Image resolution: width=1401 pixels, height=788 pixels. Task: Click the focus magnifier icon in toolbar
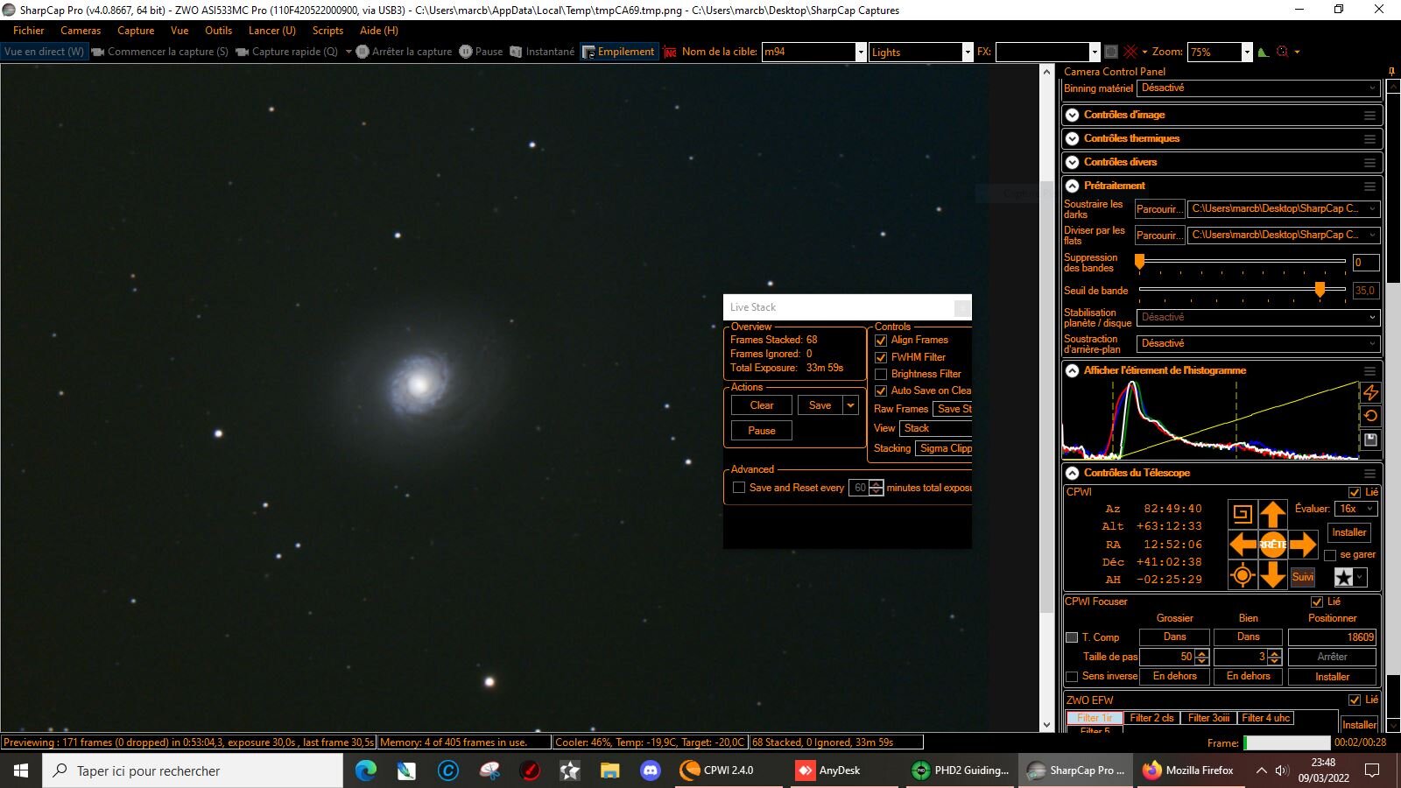click(1283, 52)
